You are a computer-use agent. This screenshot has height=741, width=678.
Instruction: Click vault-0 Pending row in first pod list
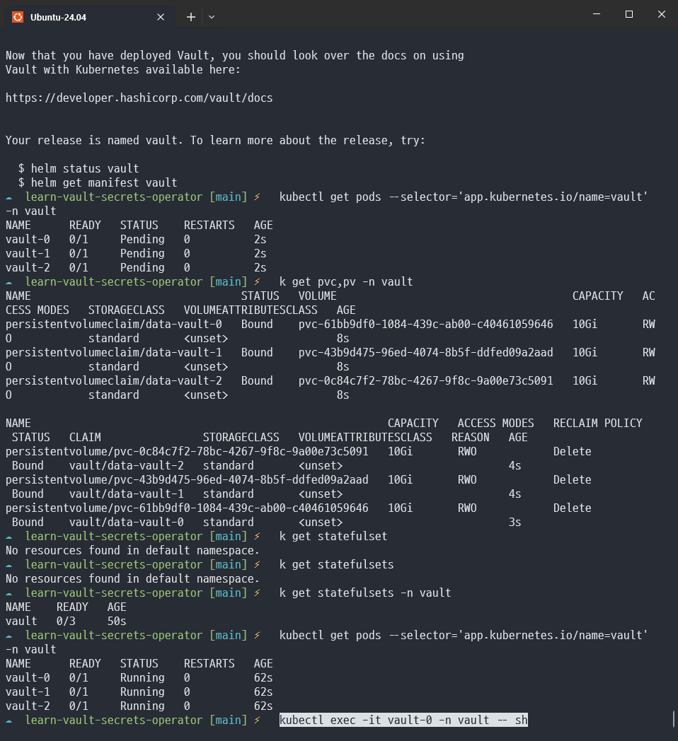pos(136,239)
